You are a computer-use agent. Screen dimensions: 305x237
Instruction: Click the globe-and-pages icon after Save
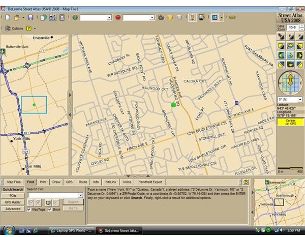click(43, 17)
